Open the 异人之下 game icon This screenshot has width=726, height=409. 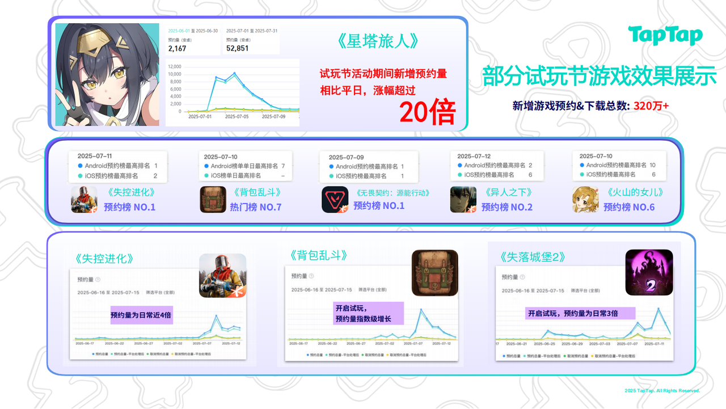pyautogui.click(x=463, y=200)
